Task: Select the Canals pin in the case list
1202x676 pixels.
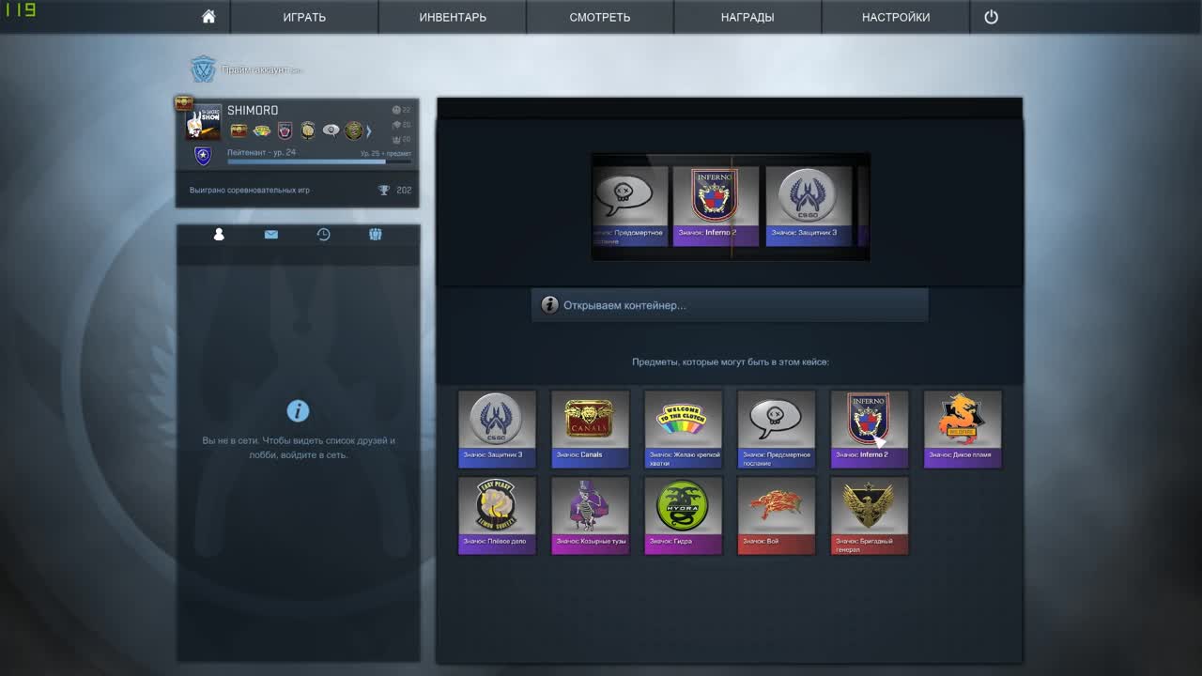Action: (590, 430)
